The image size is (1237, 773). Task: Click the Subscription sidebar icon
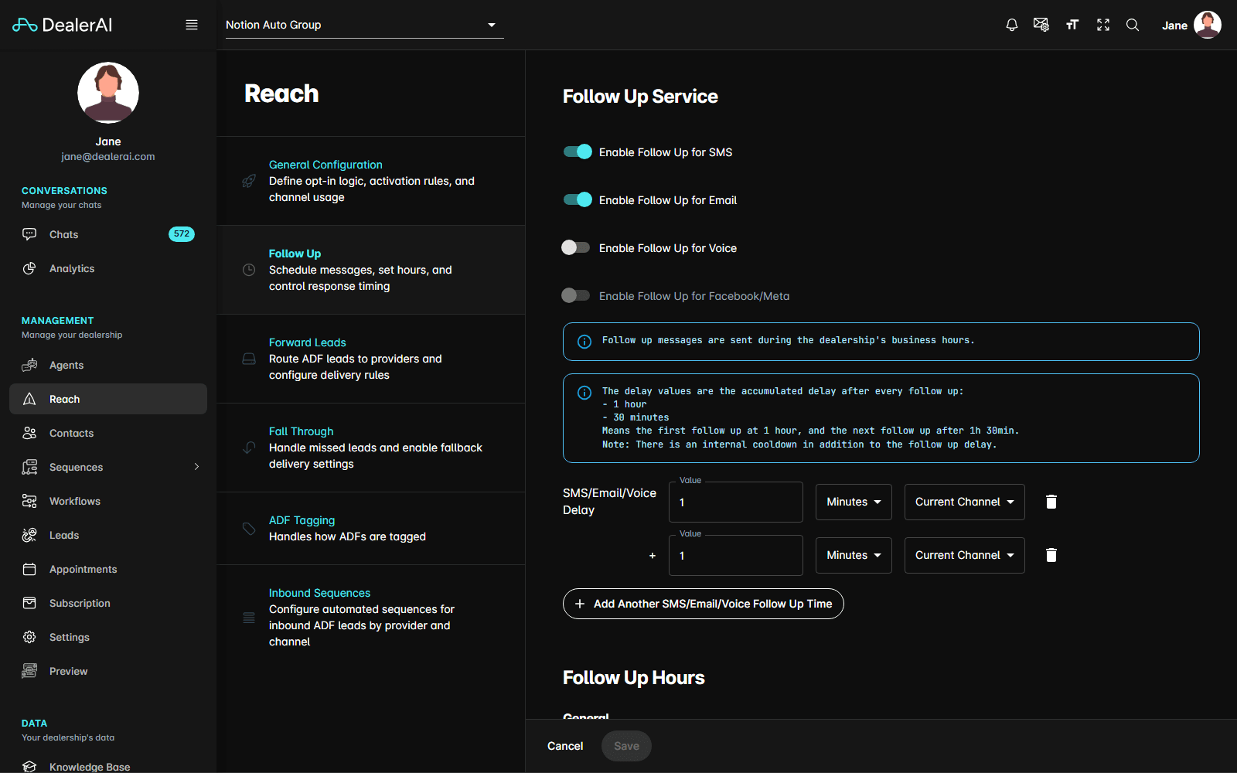(x=29, y=603)
